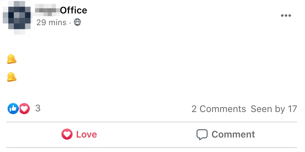Open the three-dots post options menu
The image size is (305, 152).
pos(286,16)
